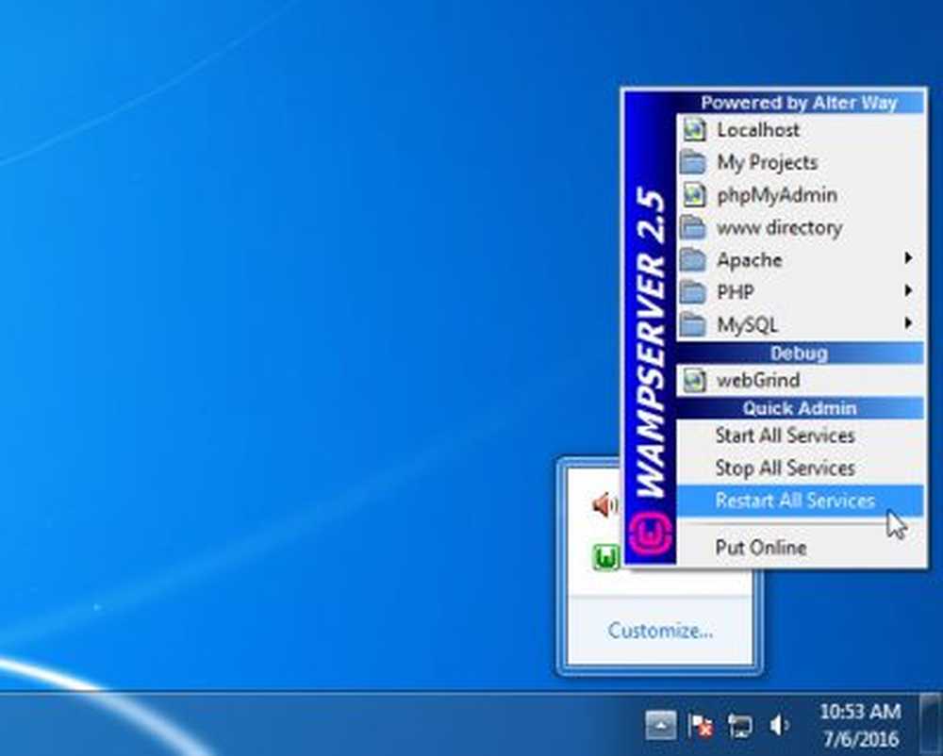Viewport: 943px width, 756px height.
Task: Show hidden icons arrow on the taskbar
Action: tap(661, 725)
